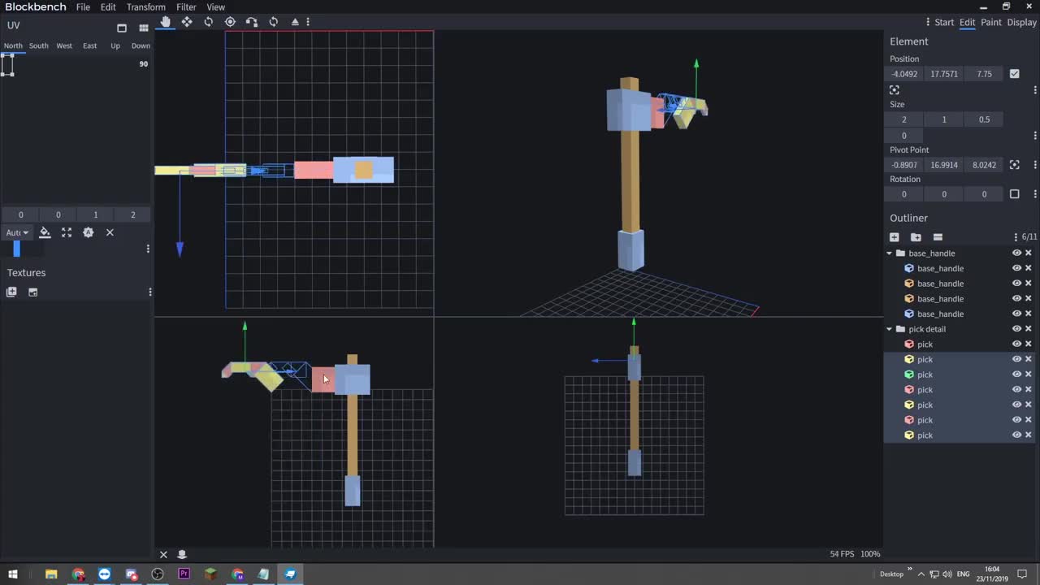Toggle visibility of the bottommost pick cube
Screen dimensions: 1040x585
pos(1016,435)
